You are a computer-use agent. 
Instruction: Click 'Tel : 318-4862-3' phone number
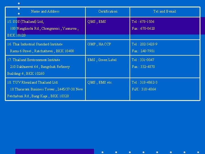(145, 82)
